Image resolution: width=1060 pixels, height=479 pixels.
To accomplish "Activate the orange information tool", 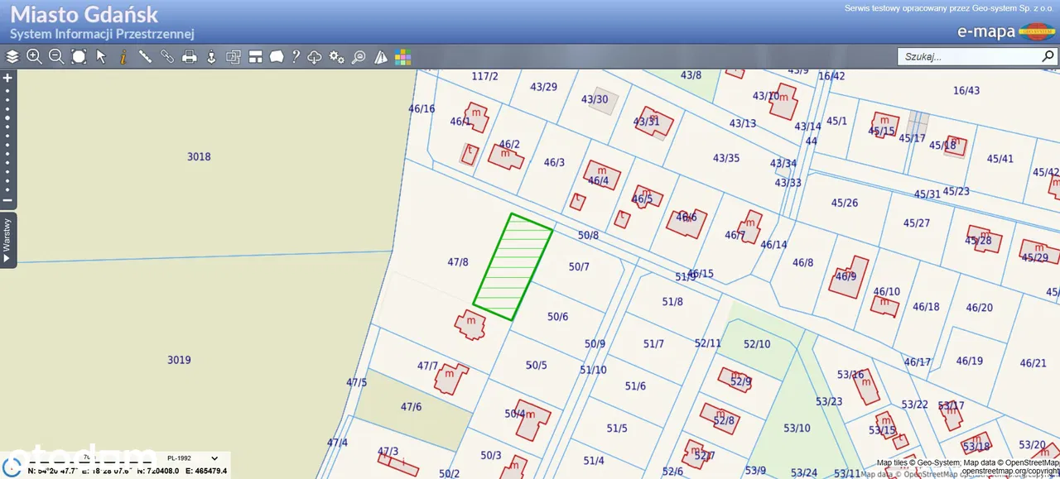I will [123, 57].
